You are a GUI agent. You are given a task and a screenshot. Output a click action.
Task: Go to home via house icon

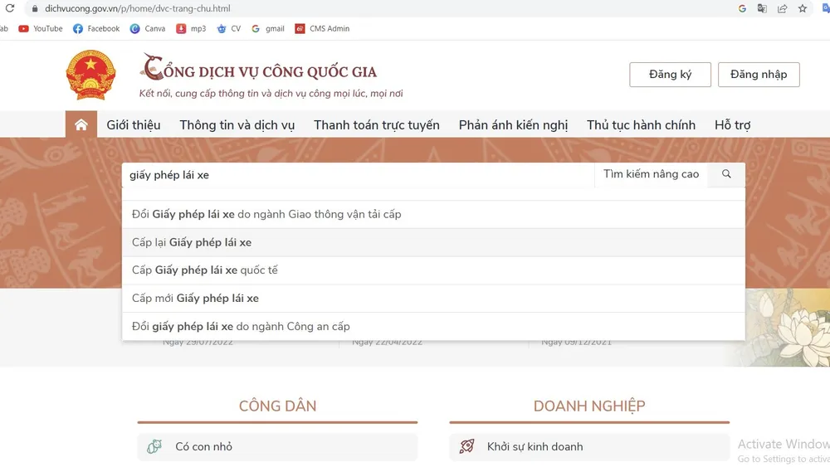click(x=81, y=124)
